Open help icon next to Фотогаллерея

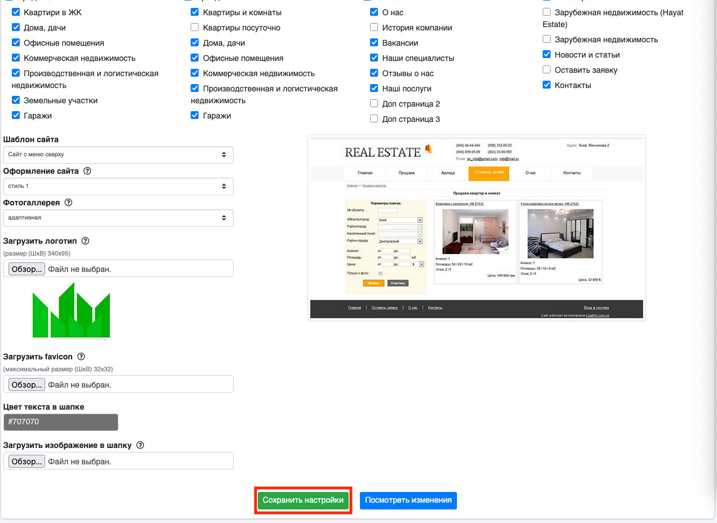pos(69,203)
